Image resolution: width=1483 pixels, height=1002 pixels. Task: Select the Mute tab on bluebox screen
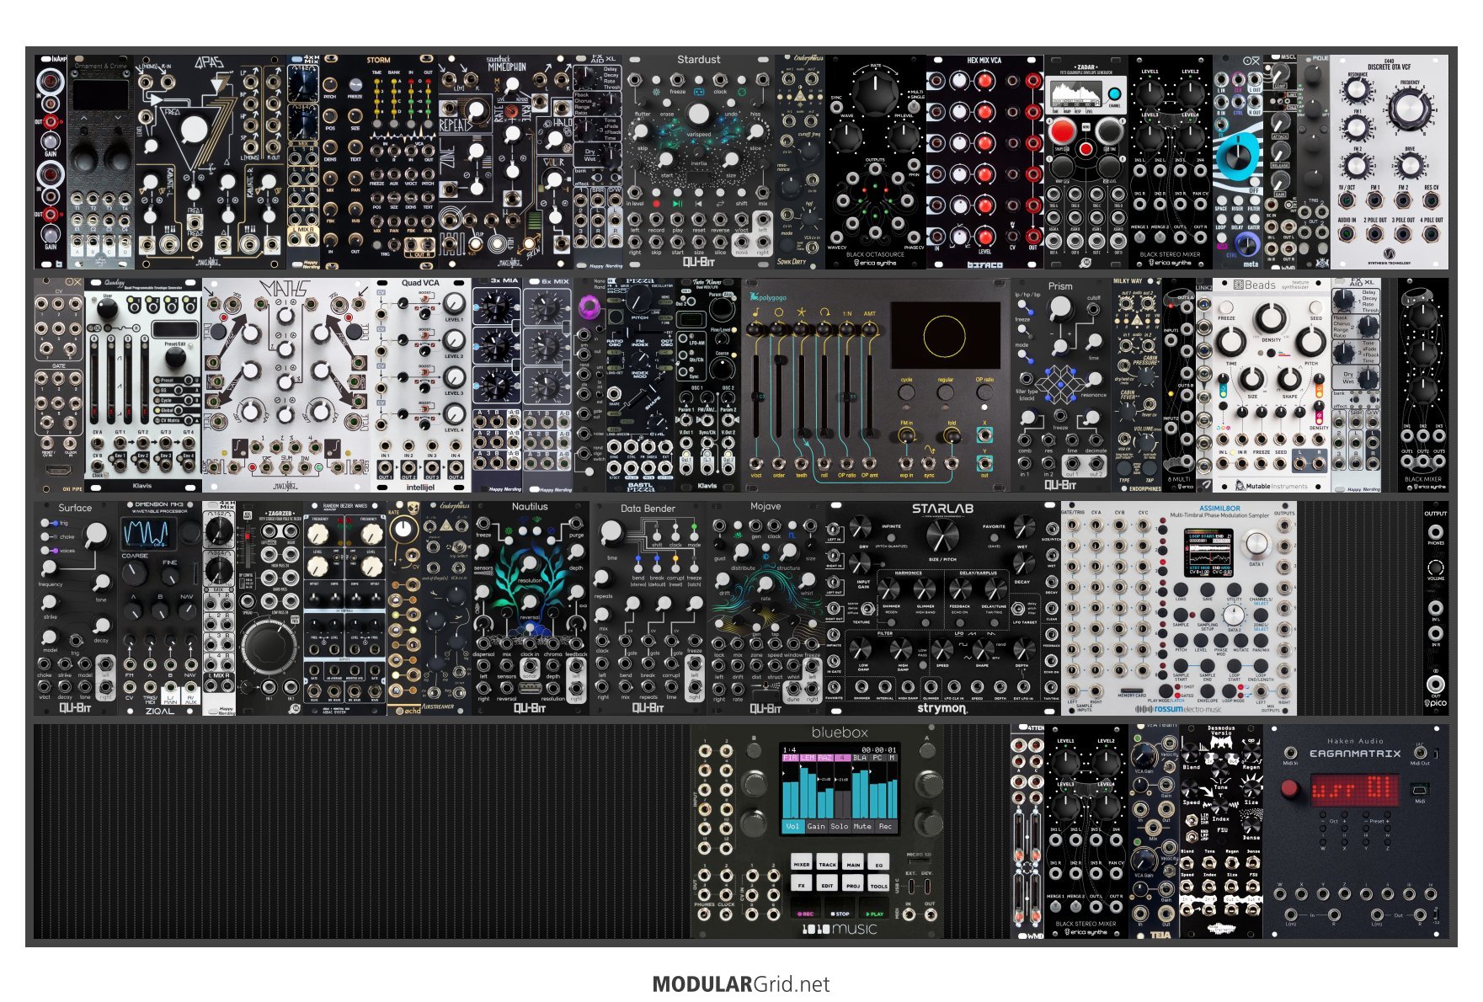(x=862, y=826)
